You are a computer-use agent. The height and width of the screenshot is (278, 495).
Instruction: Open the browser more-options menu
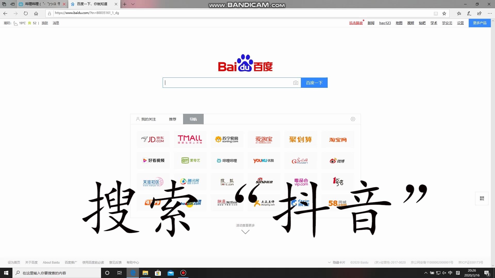click(x=489, y=13)
